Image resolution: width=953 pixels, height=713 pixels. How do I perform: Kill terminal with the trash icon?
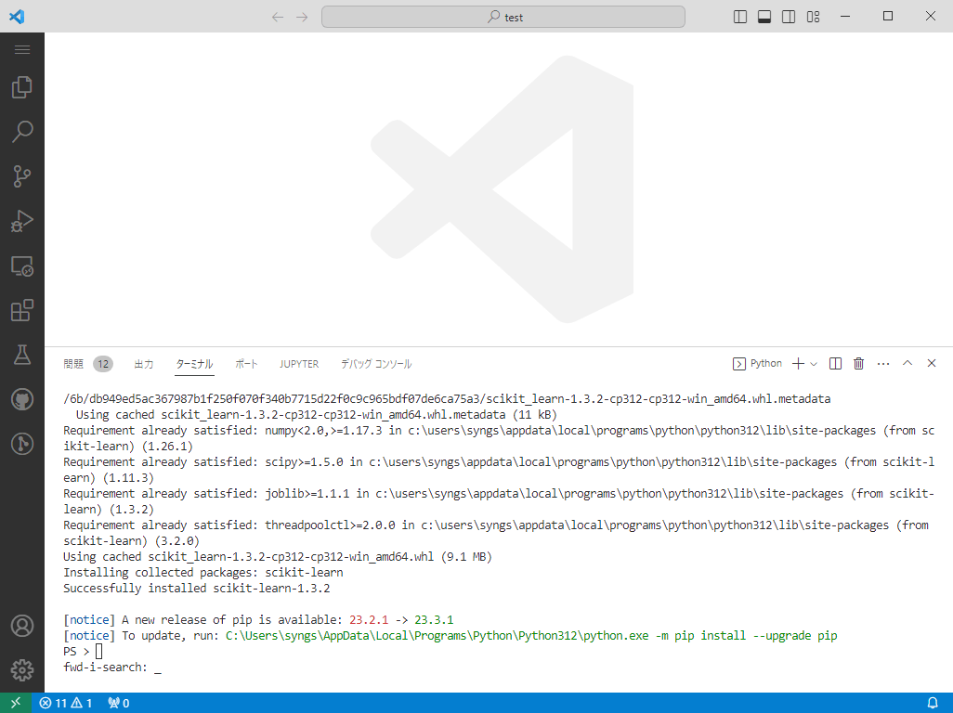[x=859, y=364]
